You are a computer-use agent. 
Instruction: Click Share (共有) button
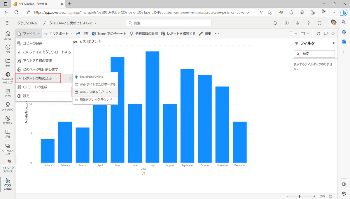(x=83, y=34)
